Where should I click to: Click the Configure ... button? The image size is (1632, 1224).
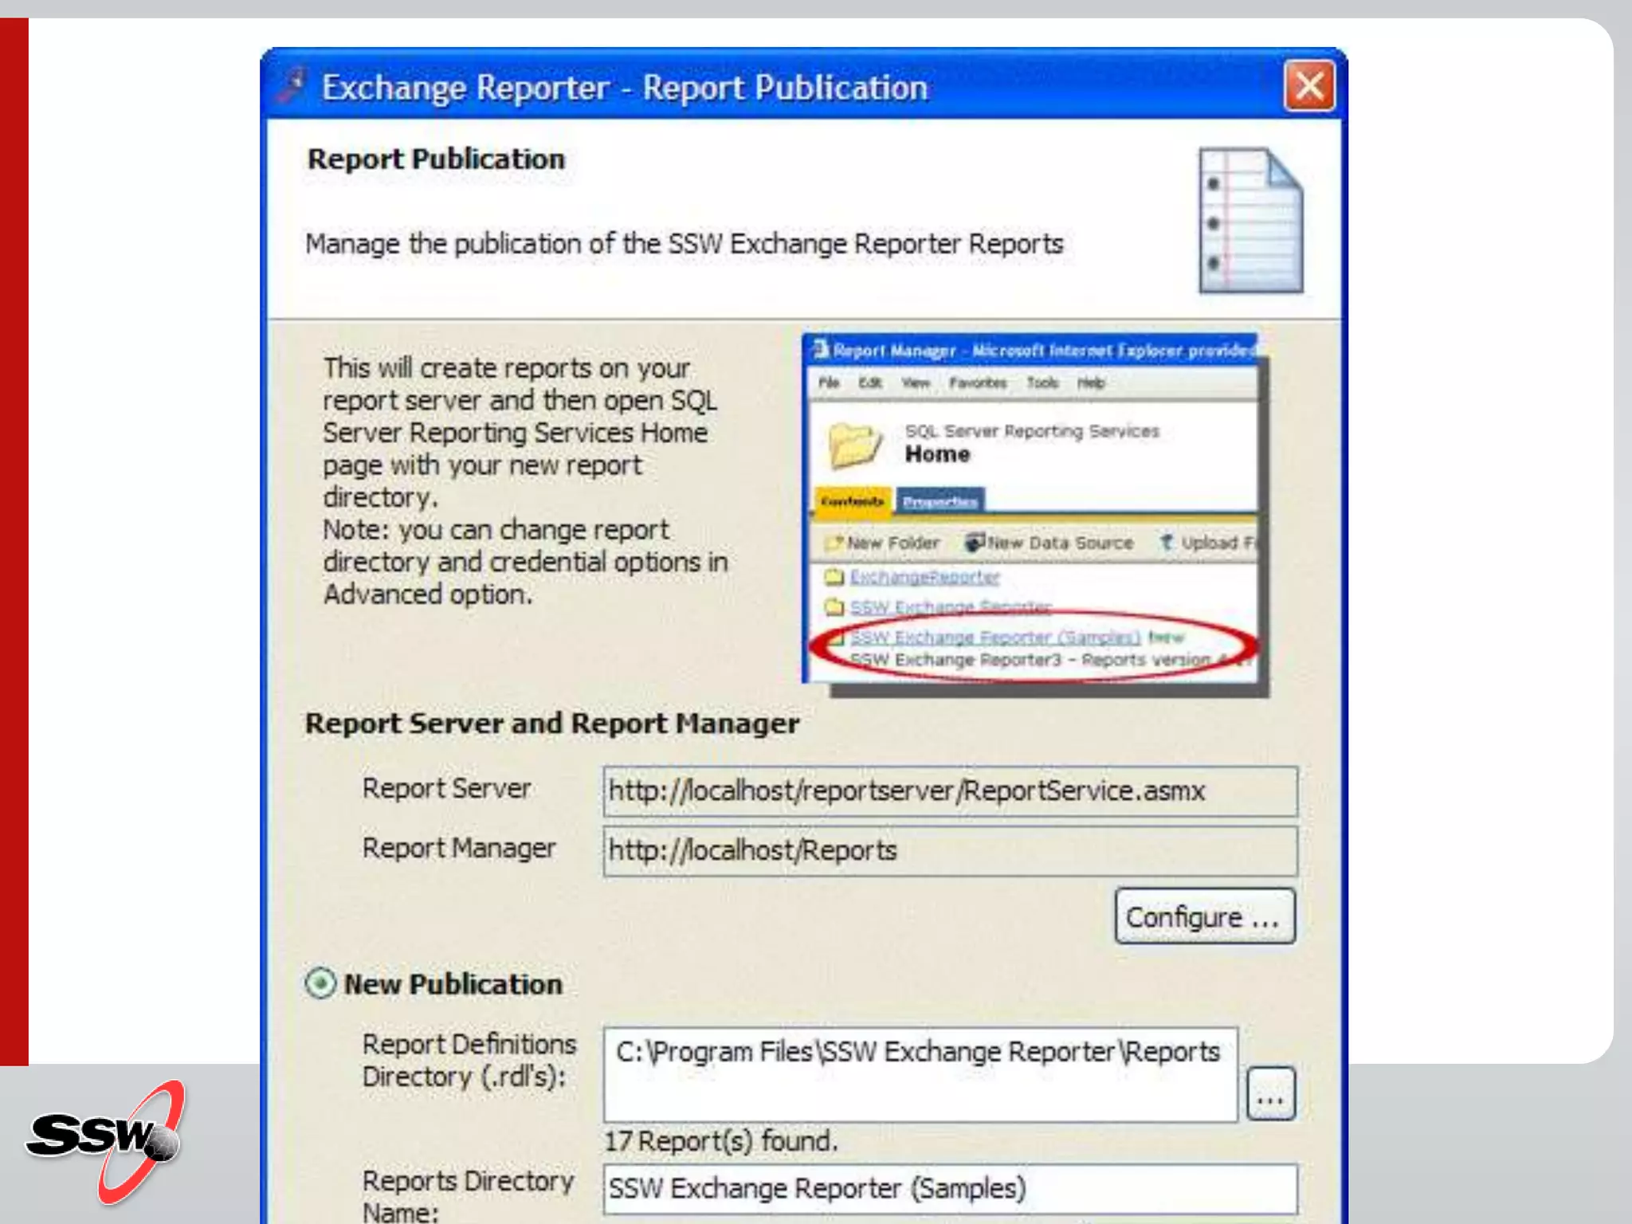[x=1204, y=916]
